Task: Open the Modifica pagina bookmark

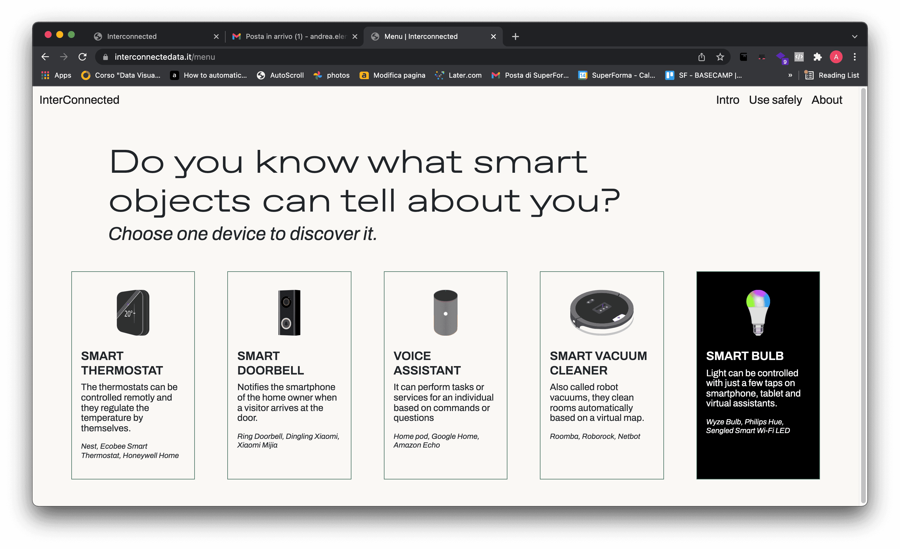Action: [392, 75]
